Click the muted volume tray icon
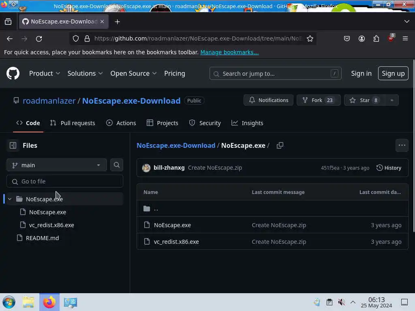The image size is (415, 311). pyautogui.click(x=341, y=302)
